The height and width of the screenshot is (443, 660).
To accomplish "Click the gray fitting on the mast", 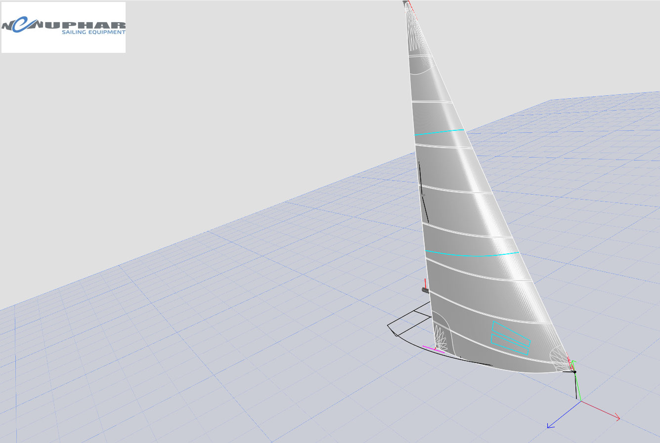I will pyautogui.click(x=424, y=290).
